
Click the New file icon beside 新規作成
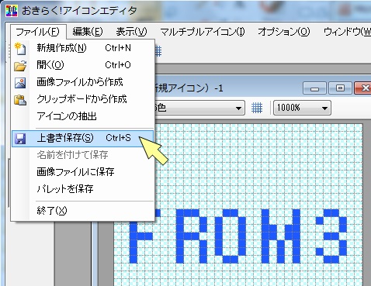point(20,49)
